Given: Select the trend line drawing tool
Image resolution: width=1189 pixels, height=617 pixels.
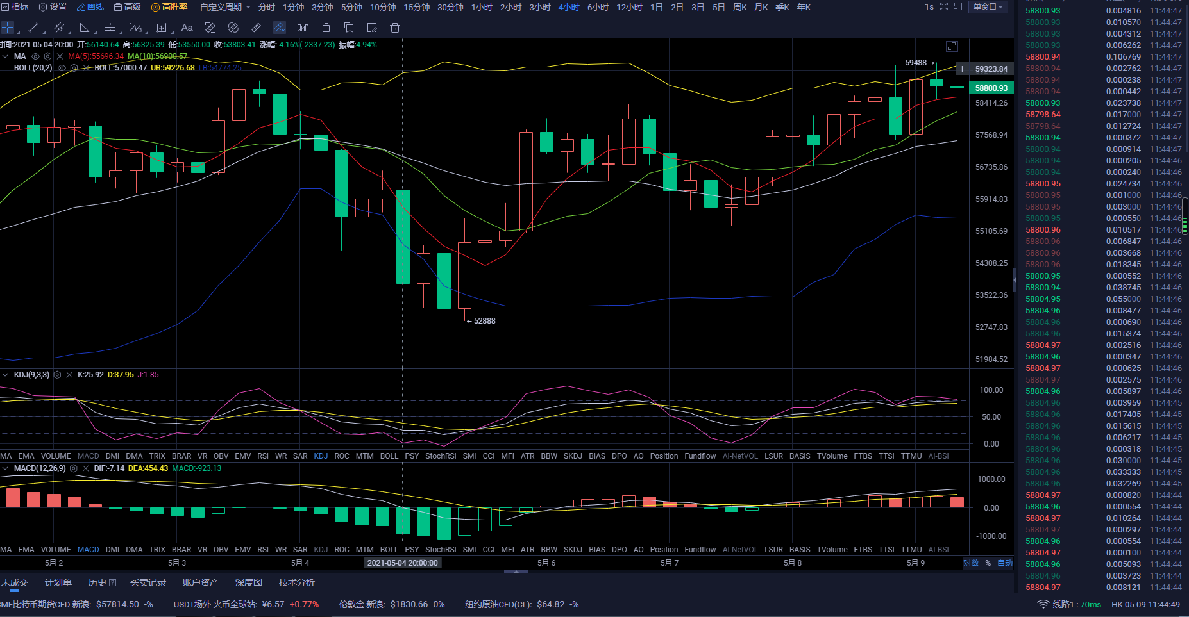Looking at the screenshot, I should pyautogui.click(x=33, y=28).
